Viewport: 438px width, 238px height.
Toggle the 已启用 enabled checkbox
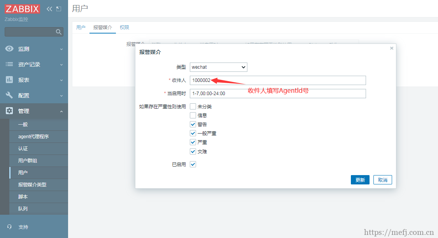tap(193, 165)
